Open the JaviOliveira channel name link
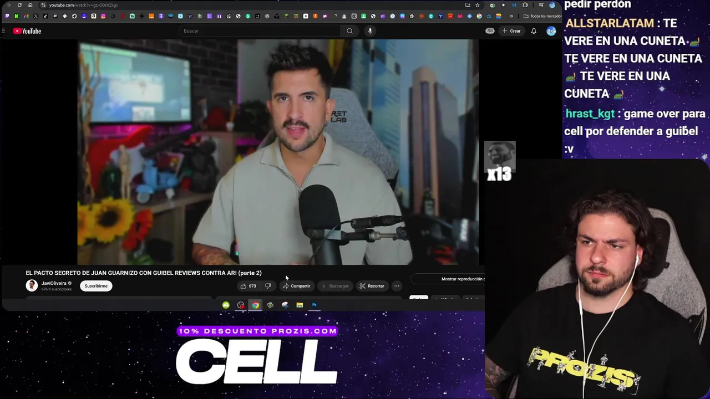Screen dimensions: 710x399 [x=54, y=283]
